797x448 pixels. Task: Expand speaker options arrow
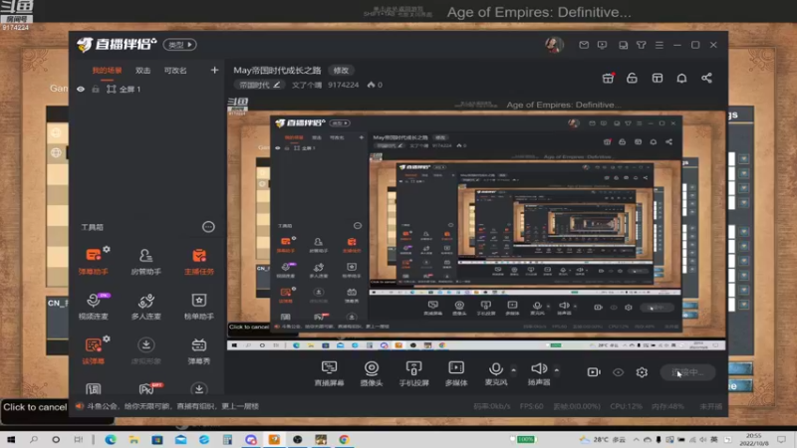[x=557, y=369]
